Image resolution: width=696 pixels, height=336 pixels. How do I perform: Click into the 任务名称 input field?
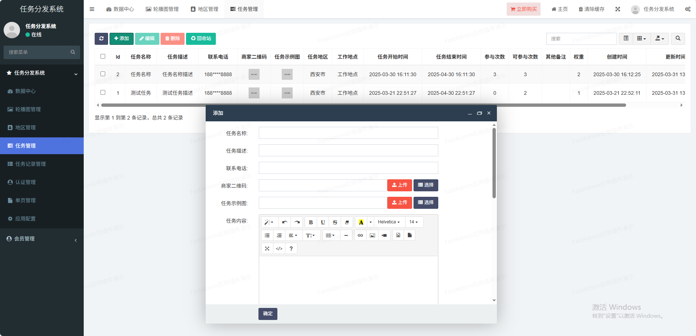[348, 133]
